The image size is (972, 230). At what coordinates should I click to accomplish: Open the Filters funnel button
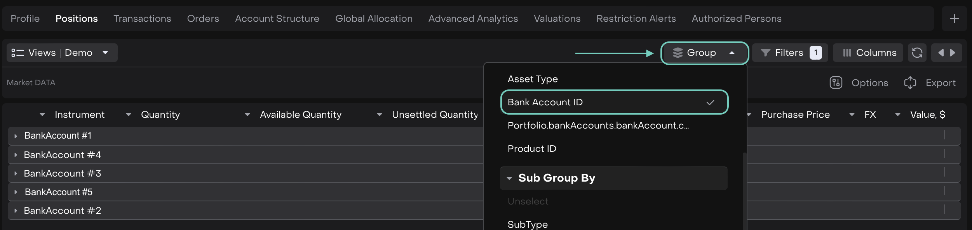point(789,53)
